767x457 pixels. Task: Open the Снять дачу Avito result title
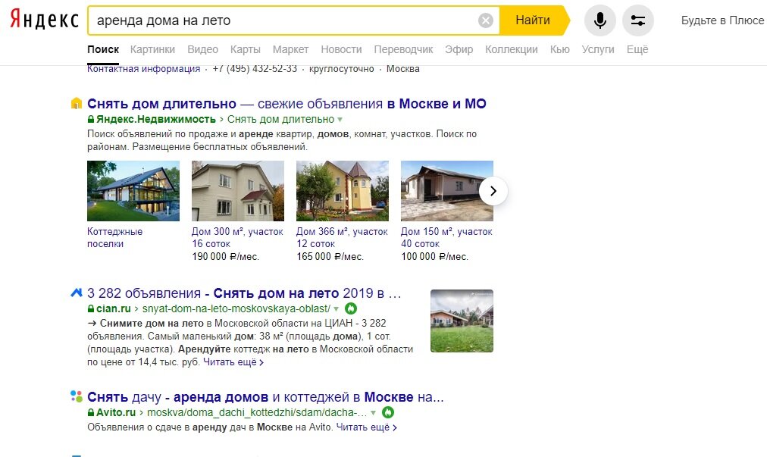[x=265, y=397]
